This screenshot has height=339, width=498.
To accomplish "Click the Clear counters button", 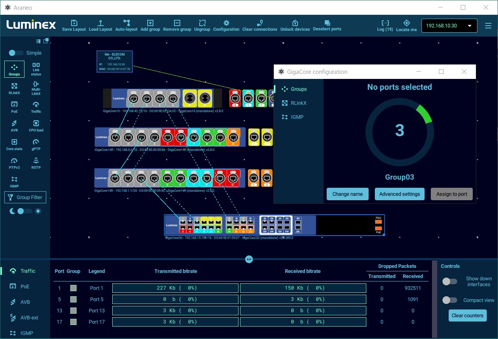I will (468, 315).
